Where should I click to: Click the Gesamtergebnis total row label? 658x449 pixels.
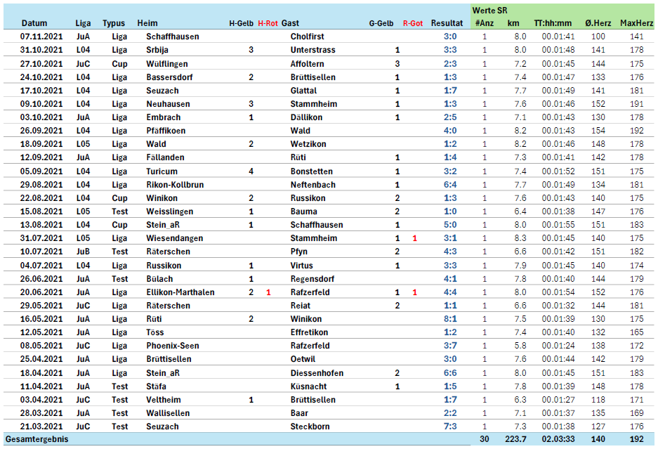click(x=37, y=439)
